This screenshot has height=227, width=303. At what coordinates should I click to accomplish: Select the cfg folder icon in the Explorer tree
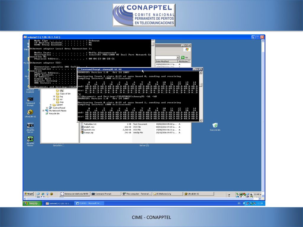(x=58, y=90)
